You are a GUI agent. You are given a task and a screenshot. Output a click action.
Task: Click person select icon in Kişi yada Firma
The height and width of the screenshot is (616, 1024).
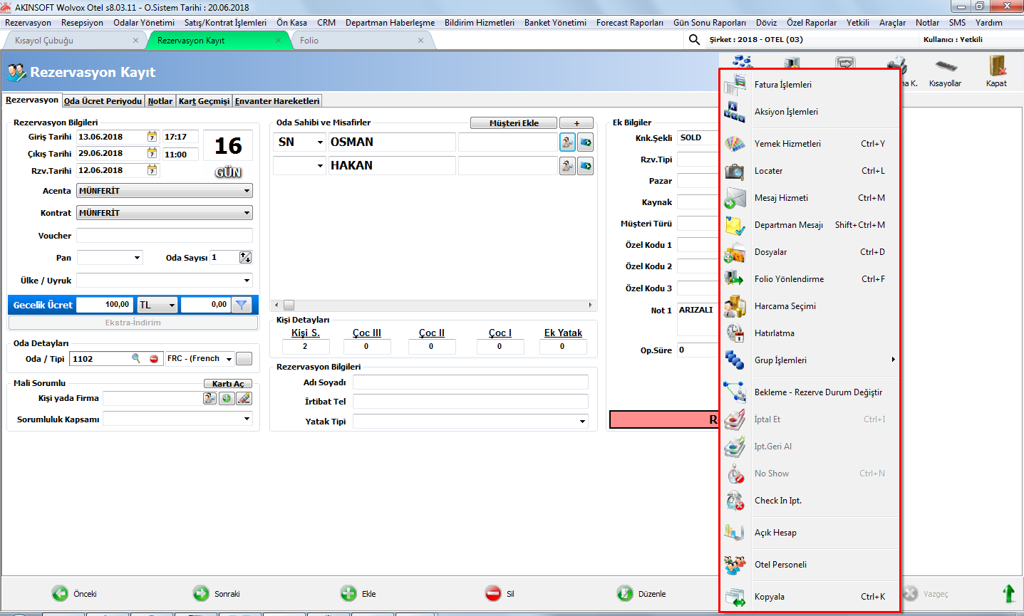tap(210, 398)
